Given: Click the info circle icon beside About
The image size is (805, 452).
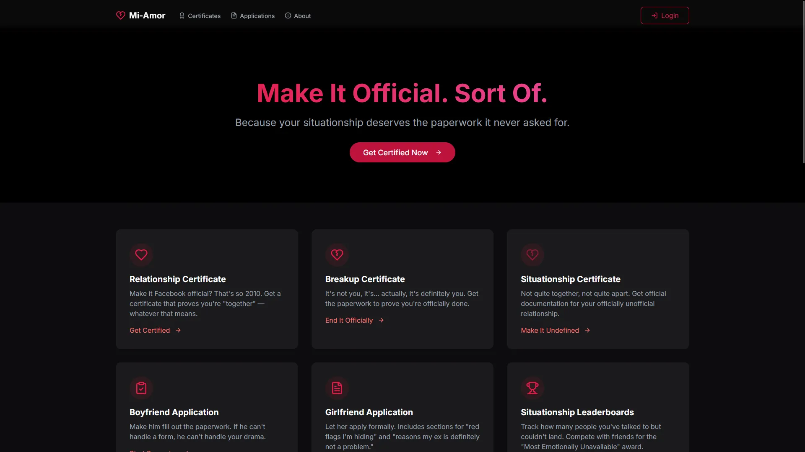Looking at the screenshot, I should click(x=288, y=16).
